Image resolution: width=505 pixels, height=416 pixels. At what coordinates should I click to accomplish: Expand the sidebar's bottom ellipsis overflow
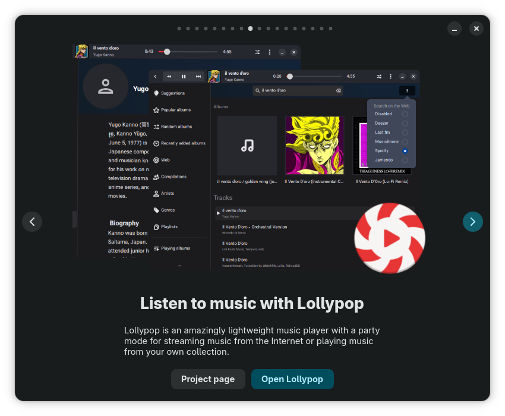coord(179,266)
